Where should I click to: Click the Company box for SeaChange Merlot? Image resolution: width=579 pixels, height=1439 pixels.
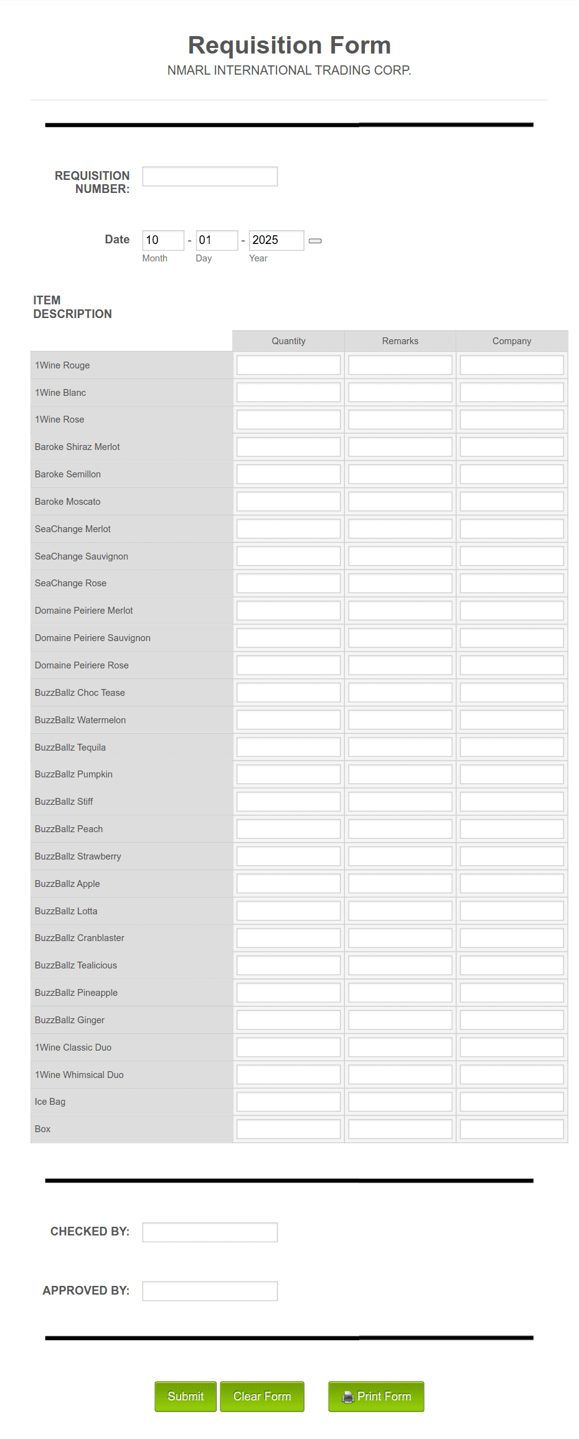[511, 528]
